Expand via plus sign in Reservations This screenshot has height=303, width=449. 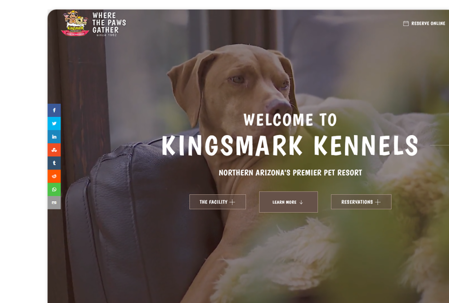point(378,202)
